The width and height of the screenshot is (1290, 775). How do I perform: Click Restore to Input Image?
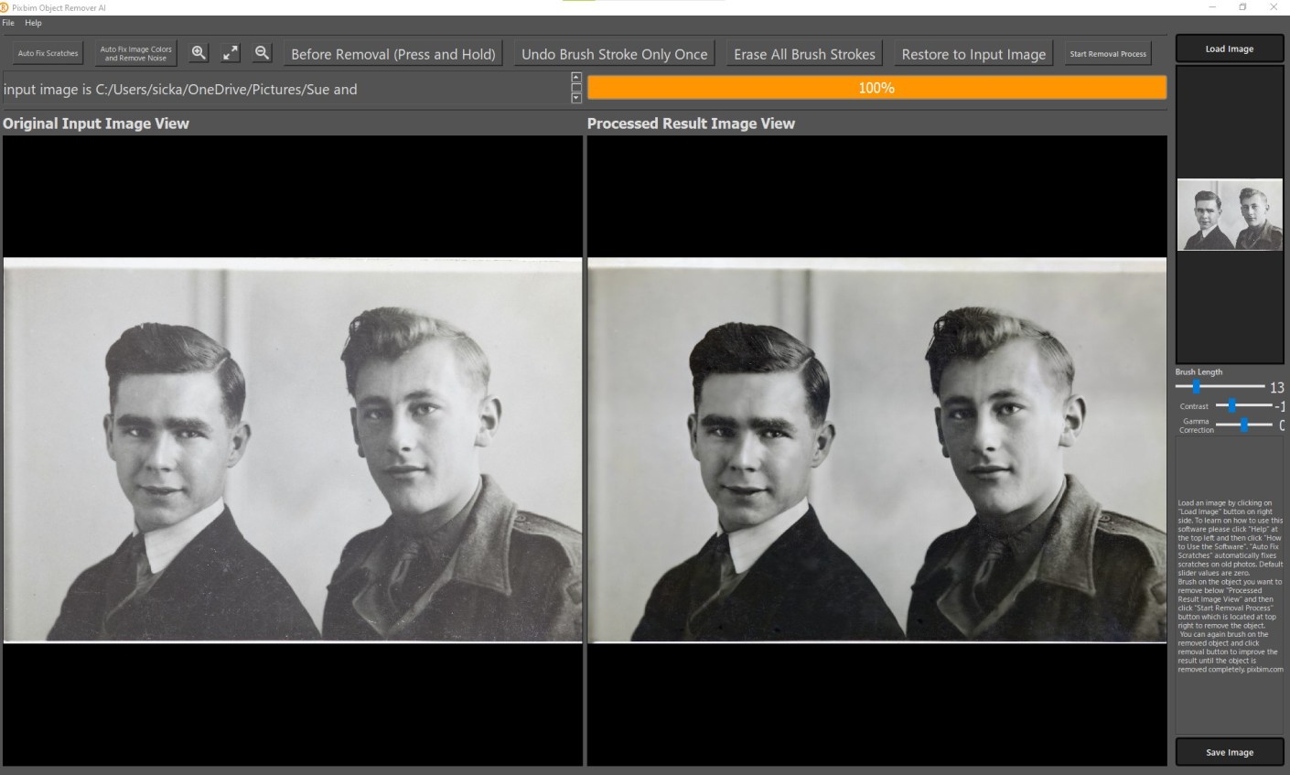coord(973,54)
